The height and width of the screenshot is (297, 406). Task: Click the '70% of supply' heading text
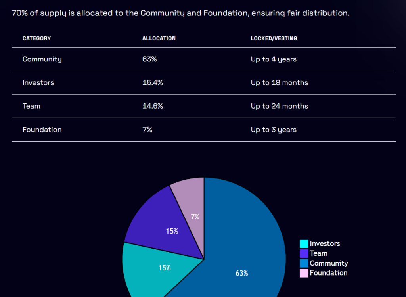point(180,13)
